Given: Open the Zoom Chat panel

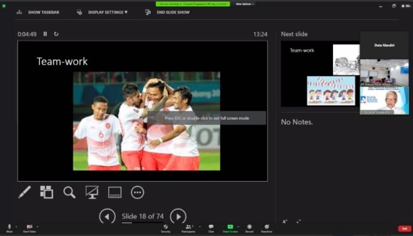Looking at the screenshot, I should [211, 229].
